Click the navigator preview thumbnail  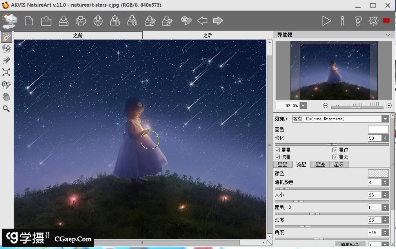point(334,71)
